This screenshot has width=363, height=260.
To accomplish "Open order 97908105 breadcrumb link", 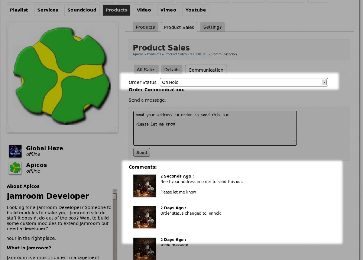I will click(x=199, y=54).
